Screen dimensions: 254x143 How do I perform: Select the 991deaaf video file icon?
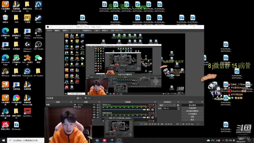(x=16, y=126)
